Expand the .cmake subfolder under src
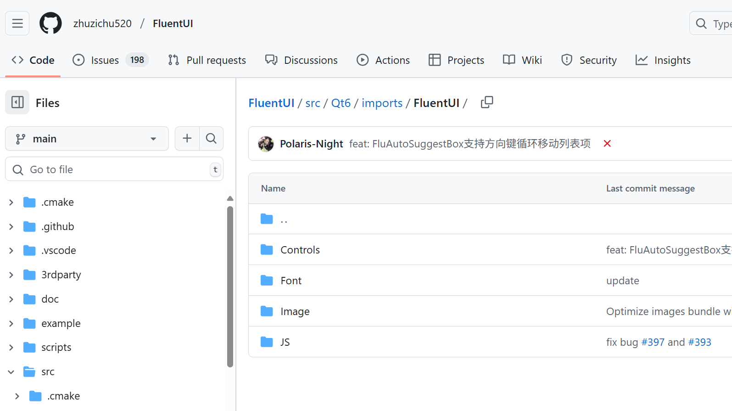 17,396
